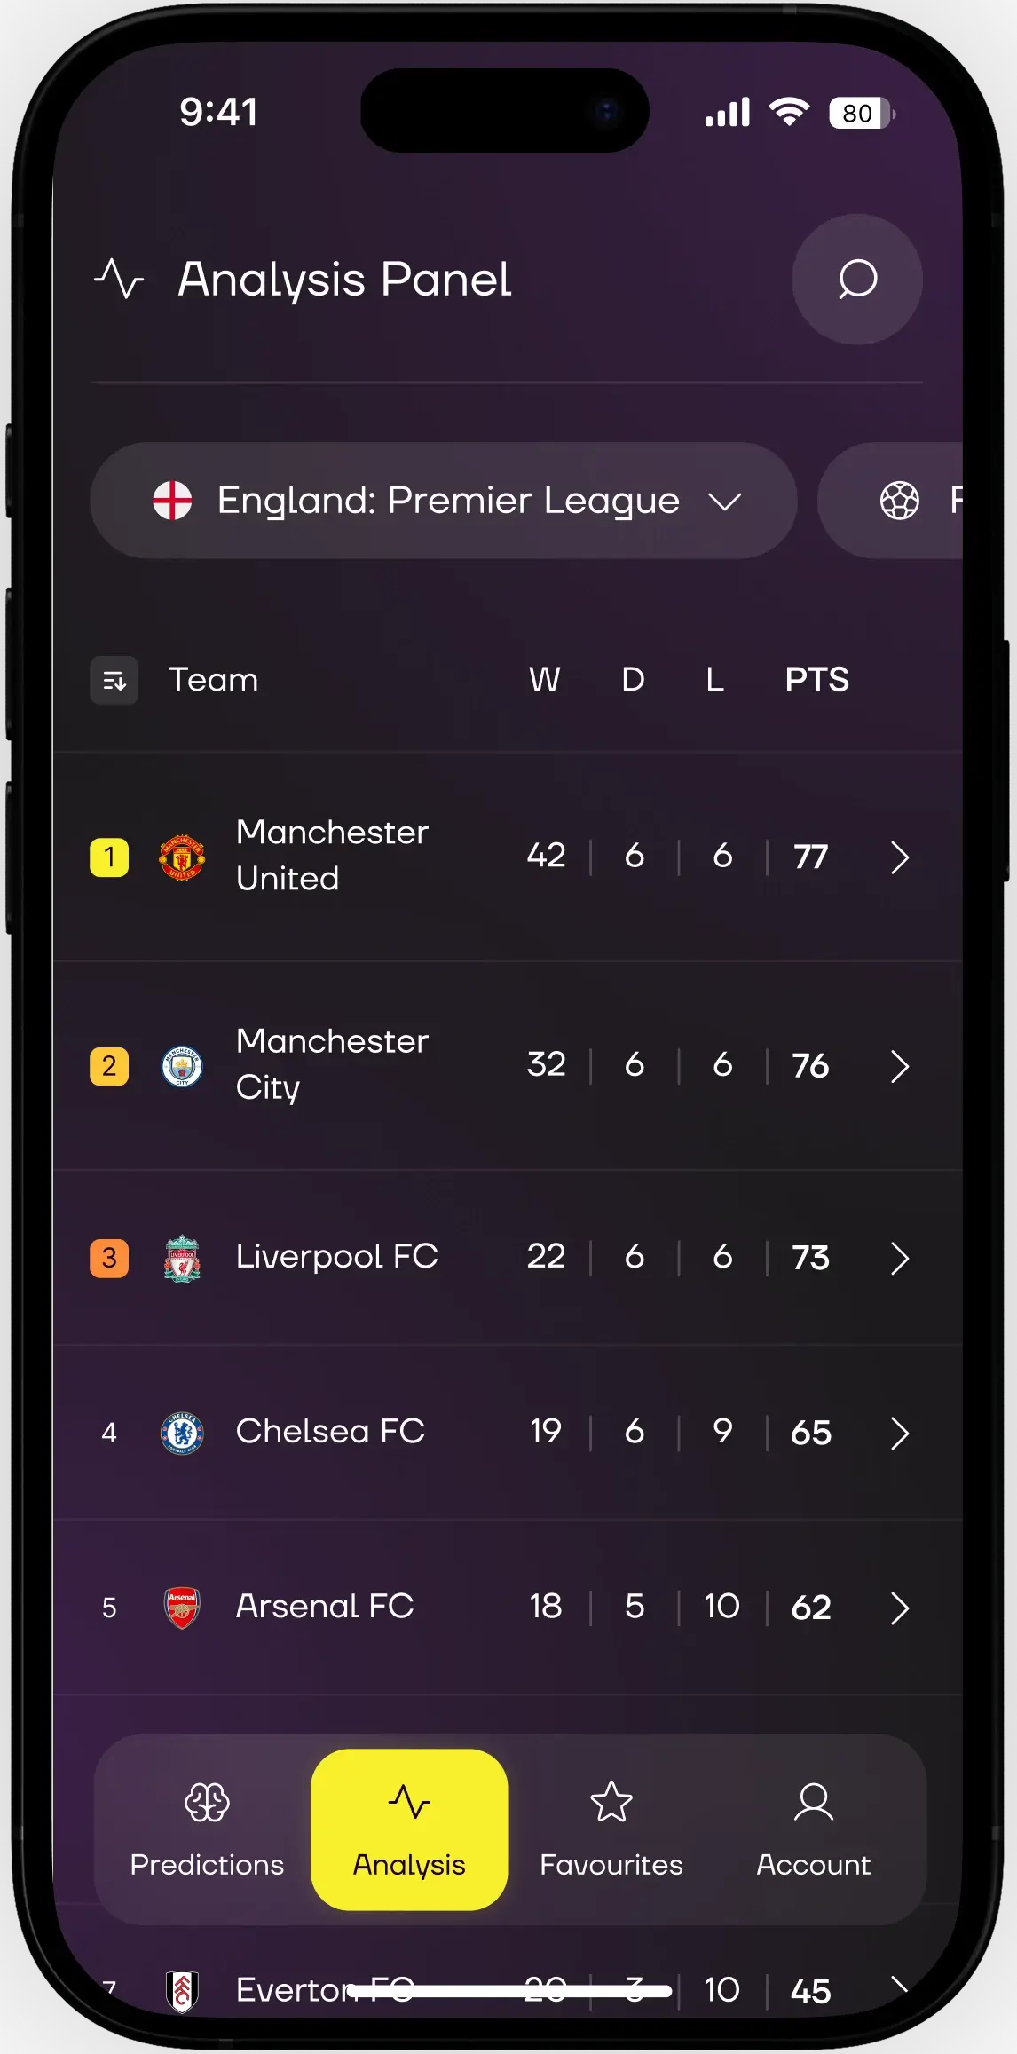This screenshot has height=2054, width=1017.
Task: Switch to the Predictions tab
Action: point(207,1829)
